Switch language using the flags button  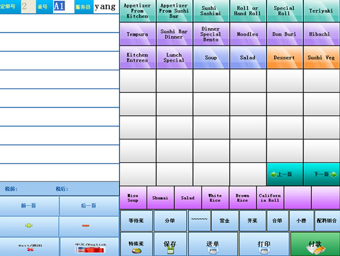click(89, 247)
